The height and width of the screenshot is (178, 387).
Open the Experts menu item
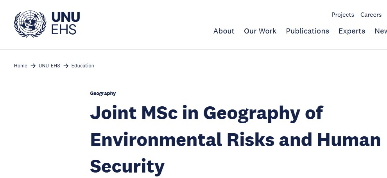(x=352, y=31)
